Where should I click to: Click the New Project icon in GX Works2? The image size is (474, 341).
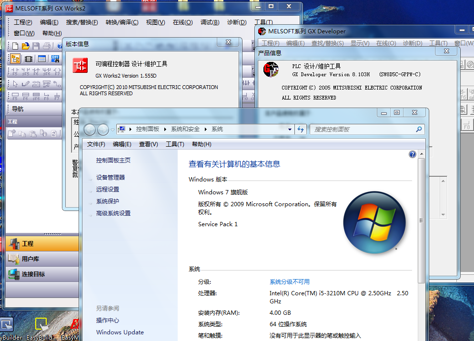point(15,46)
